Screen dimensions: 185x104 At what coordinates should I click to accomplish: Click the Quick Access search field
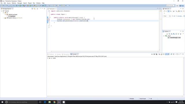click(x=170, y=5)
